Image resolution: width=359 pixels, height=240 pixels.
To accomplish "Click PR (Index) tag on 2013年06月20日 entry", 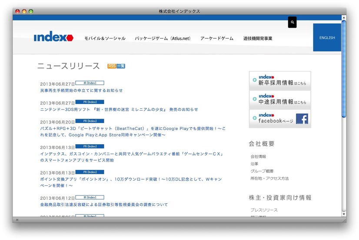I will pyautogui.click(x=90, y=121).
